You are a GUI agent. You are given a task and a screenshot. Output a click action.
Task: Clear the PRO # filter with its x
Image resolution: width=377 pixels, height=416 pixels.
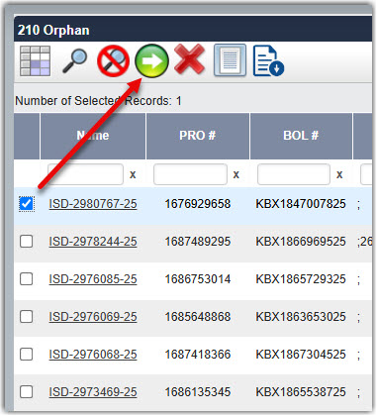236,174
